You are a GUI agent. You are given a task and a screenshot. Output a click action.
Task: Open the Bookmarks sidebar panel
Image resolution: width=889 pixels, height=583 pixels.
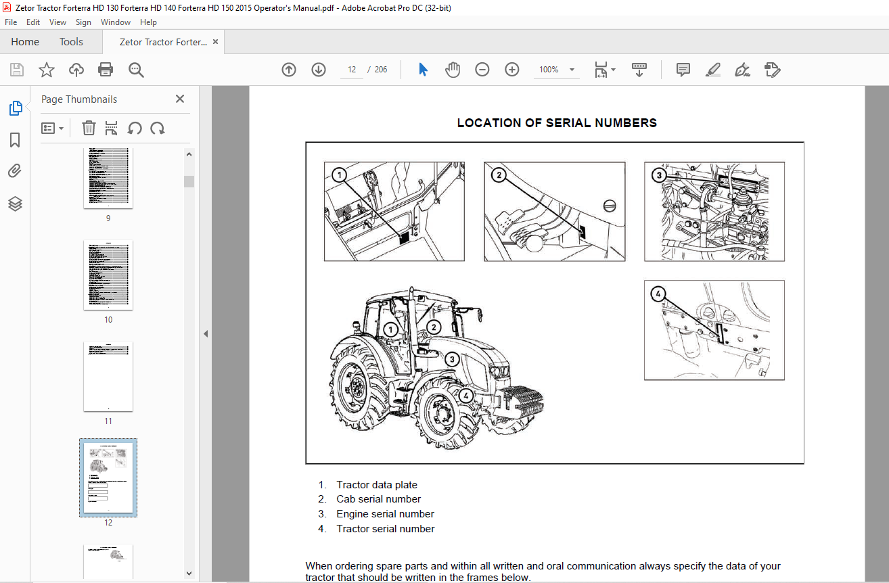15,140
